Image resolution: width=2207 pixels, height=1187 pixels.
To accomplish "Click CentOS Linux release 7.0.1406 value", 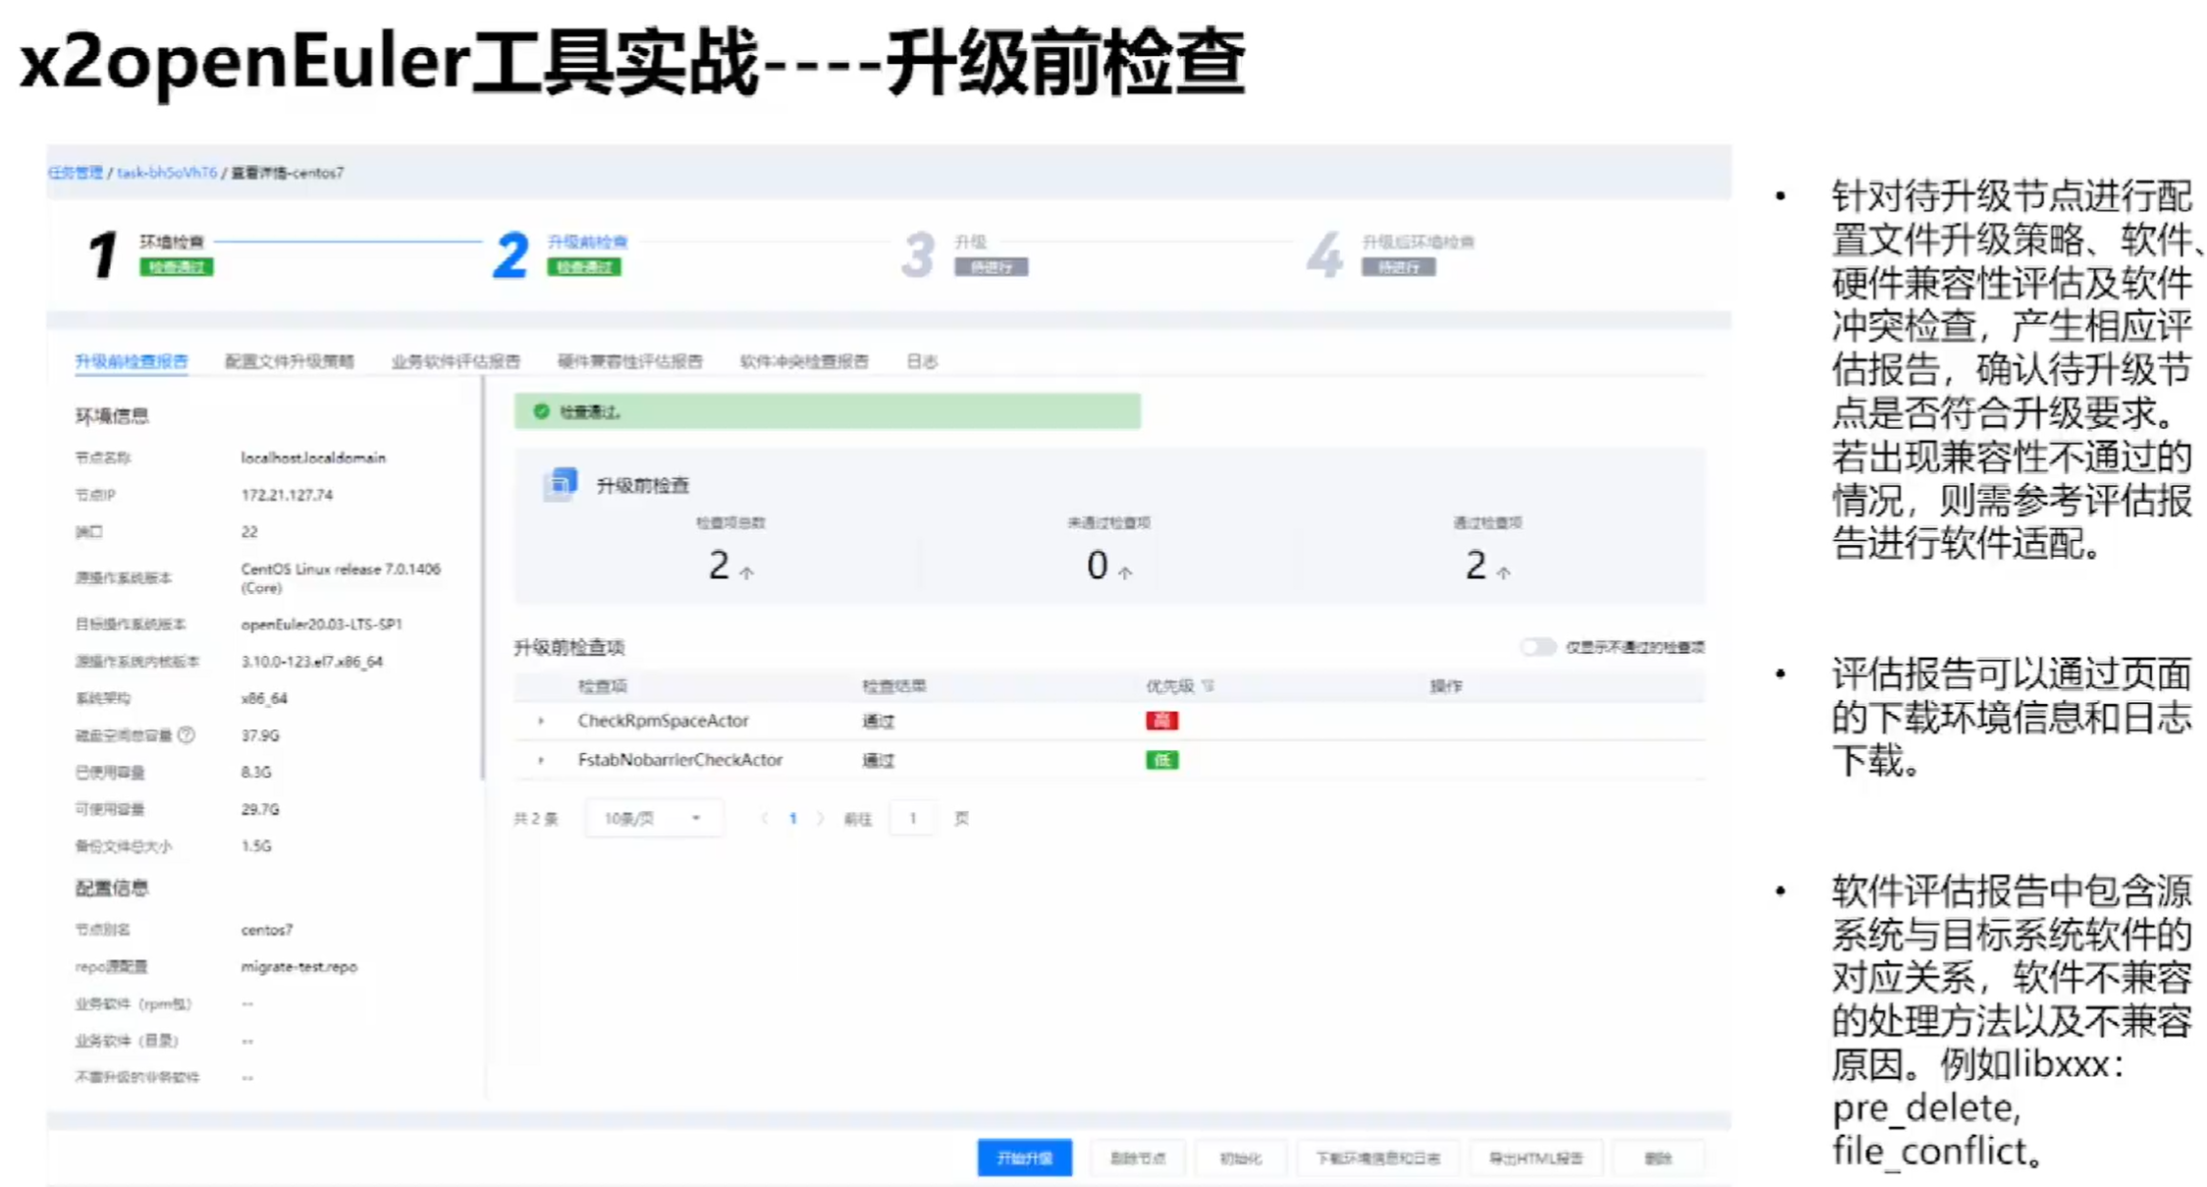I will coord(341,578).
